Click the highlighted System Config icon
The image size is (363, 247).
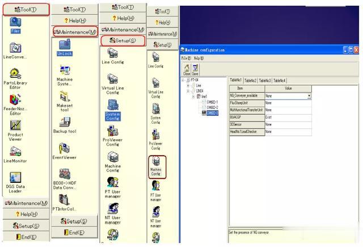click(113, 110)
